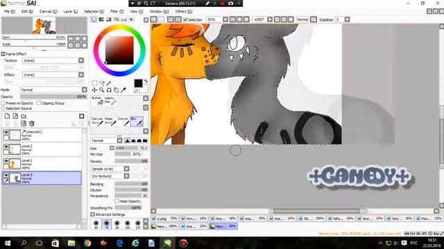Select the rectangular Selection tool
Image resolution: width=444 pixels, height=249 pixels.
click(94, 83)
